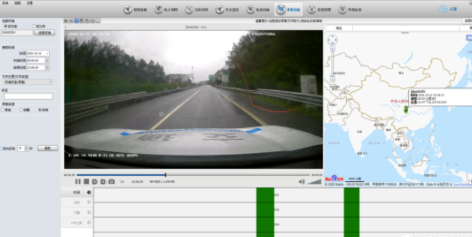Zoom out on the map with minus button
This screenshot has width=472, height=237.
coord(333,78)
